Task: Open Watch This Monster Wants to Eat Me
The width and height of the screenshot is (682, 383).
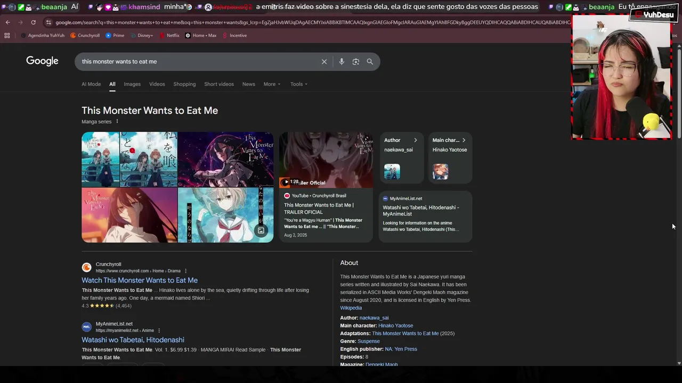Action: (x=140, y=280)
